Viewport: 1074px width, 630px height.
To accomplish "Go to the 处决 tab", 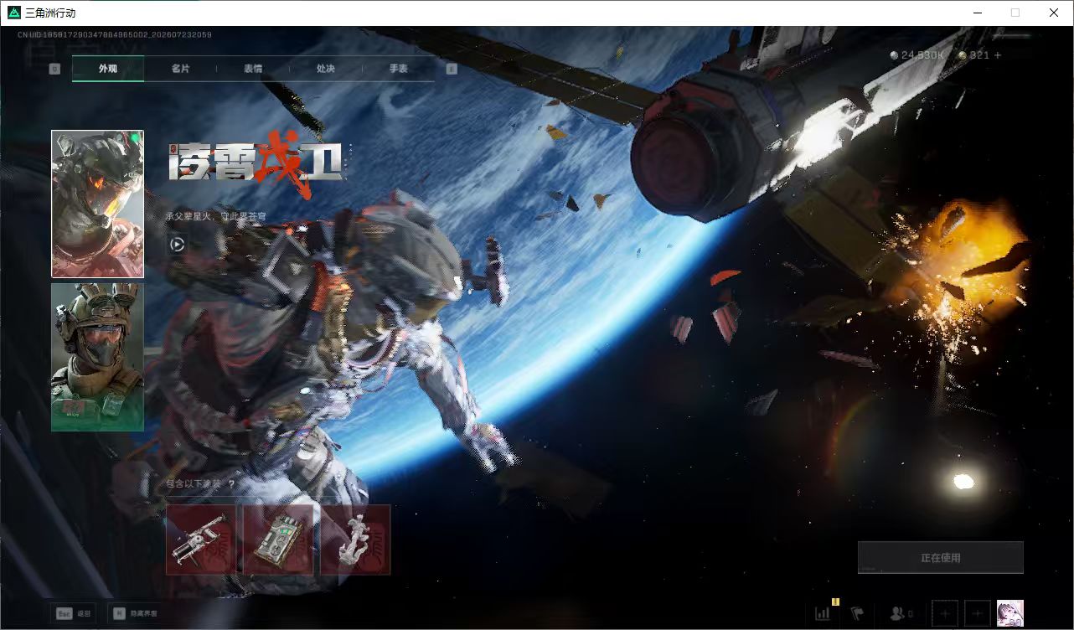I will point(326,69).
